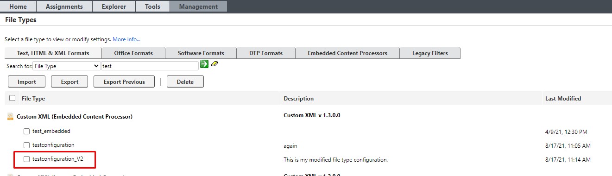612x176 pixels.
Task: Follow the More info... link
Action: coord(126,39)
